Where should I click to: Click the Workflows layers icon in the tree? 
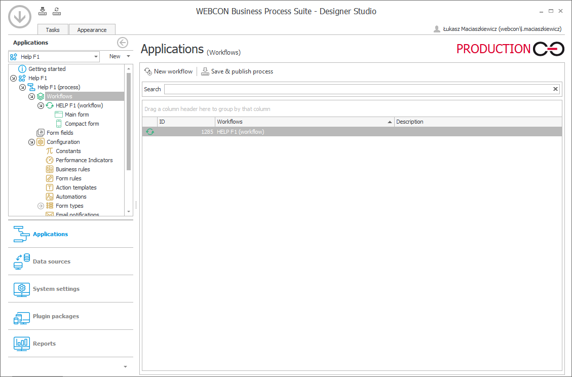point(41,96)
